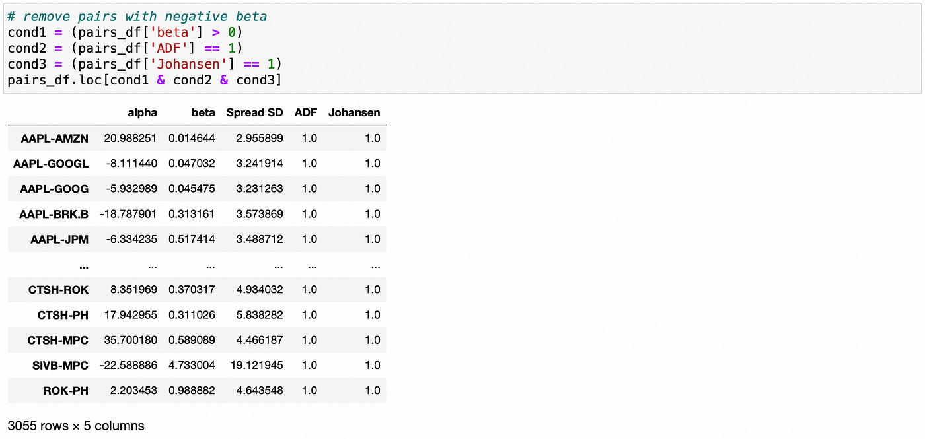Click Spread SD value 19.121945
This screenshot has width=925, height=439.
pos(256,365)
